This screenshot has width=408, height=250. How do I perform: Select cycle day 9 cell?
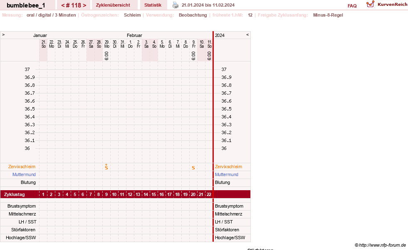[x=106, y=194]
